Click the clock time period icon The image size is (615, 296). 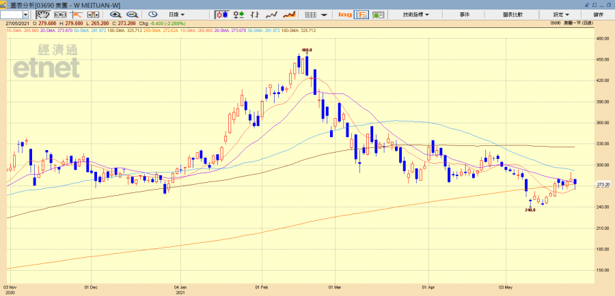click(x=152, y=14)
